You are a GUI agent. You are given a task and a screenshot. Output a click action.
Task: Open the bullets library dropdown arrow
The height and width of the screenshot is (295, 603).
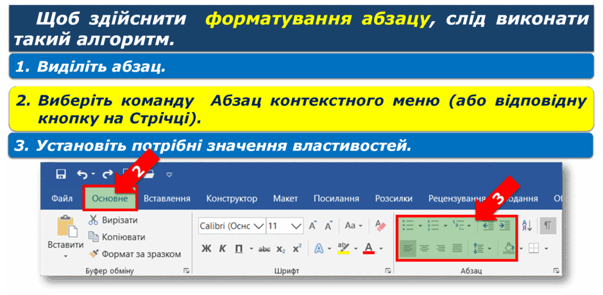click(420, 225)
